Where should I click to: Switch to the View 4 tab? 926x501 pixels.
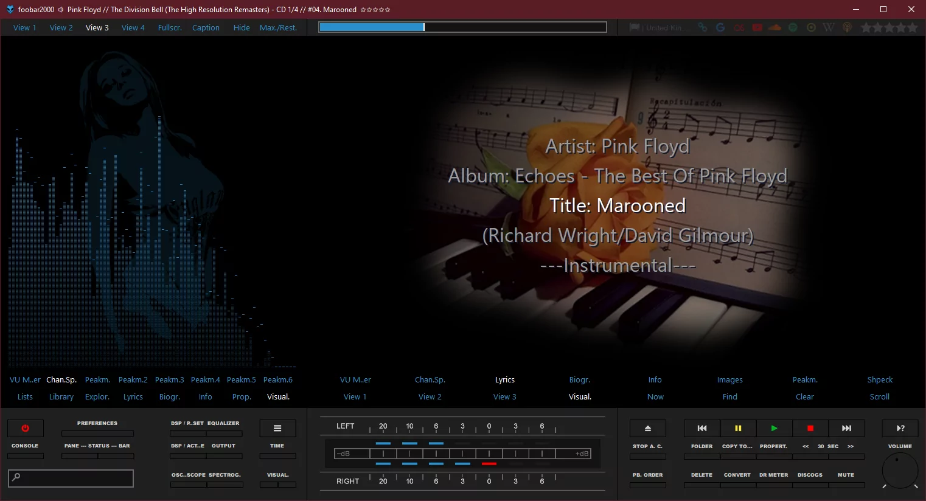tap(133, 27)
